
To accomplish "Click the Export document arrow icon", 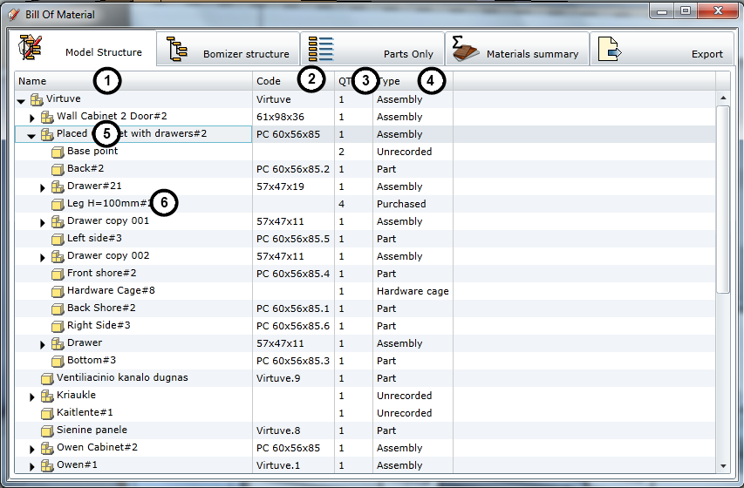I will click(x=610, y=50).
